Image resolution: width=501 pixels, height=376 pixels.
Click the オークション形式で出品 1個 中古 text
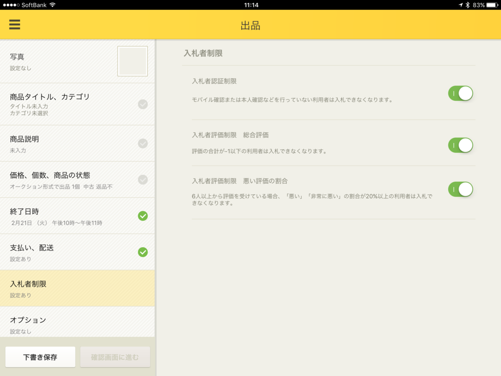(x=61, y=187)
